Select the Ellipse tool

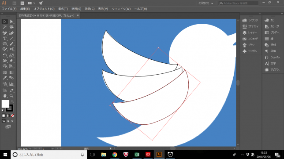click(x=5, y=44)
